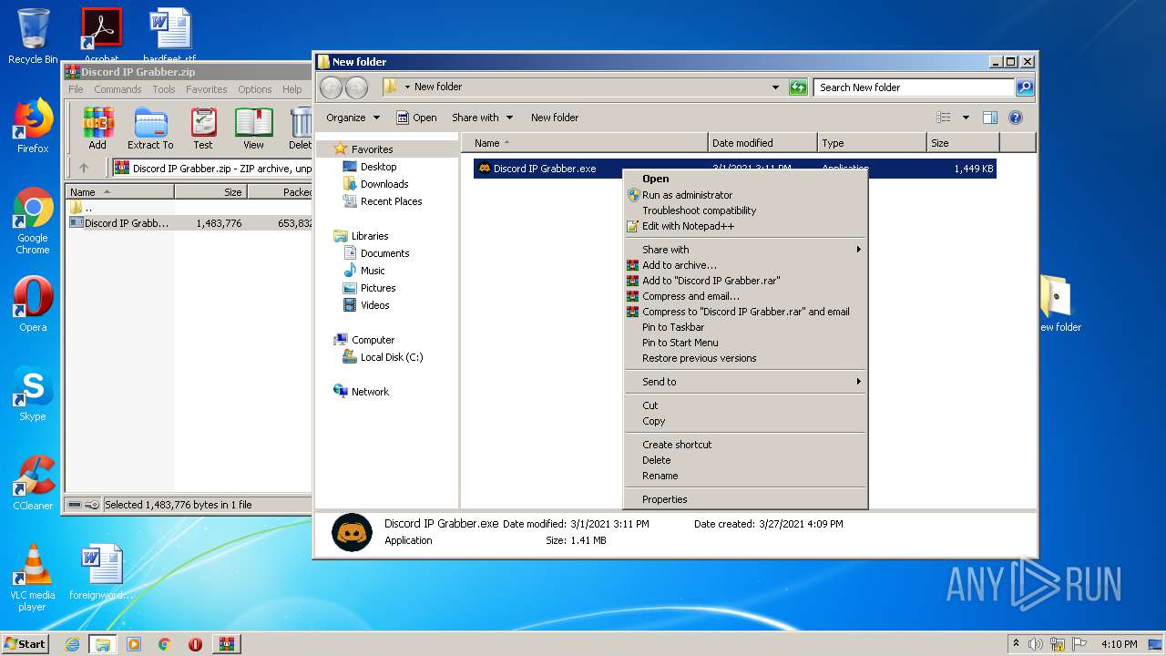This screenshot has width=1166, height=656.
Task: Click the Delete icon in WinRAR toolbar
Action: pos(300,128)
